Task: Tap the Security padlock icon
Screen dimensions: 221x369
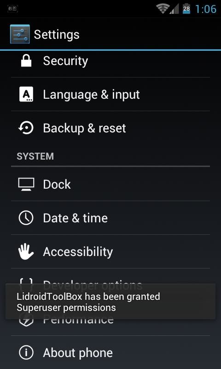Action: coord(26,61)
